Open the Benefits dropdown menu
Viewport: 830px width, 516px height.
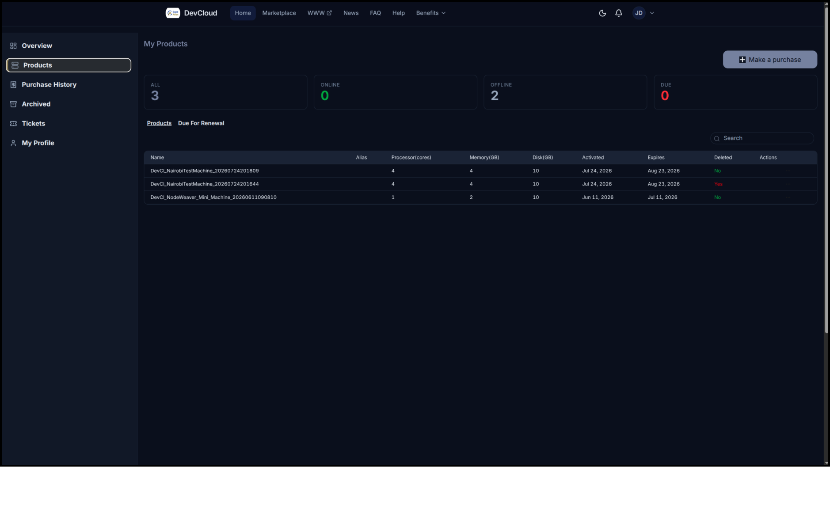coord(430,13)
